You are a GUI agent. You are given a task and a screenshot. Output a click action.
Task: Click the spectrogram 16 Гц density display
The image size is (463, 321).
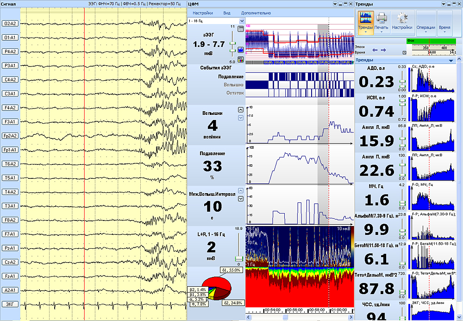300,247
